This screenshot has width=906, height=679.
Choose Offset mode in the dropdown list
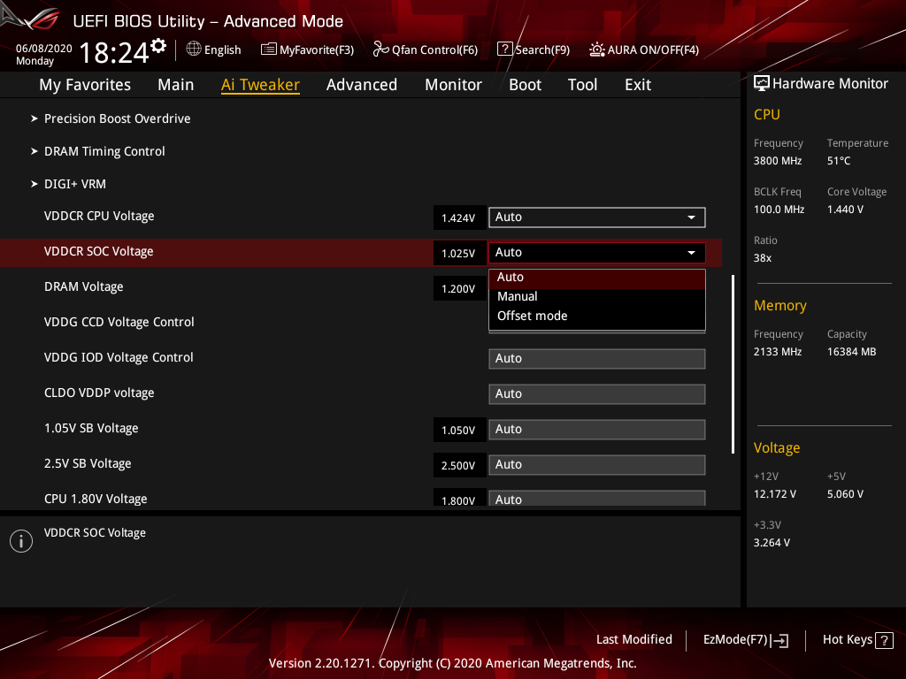597,316
